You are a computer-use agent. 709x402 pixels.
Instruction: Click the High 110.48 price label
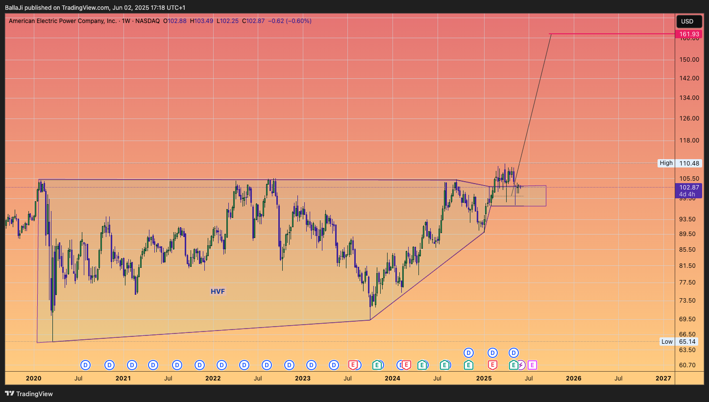[680, 163]
